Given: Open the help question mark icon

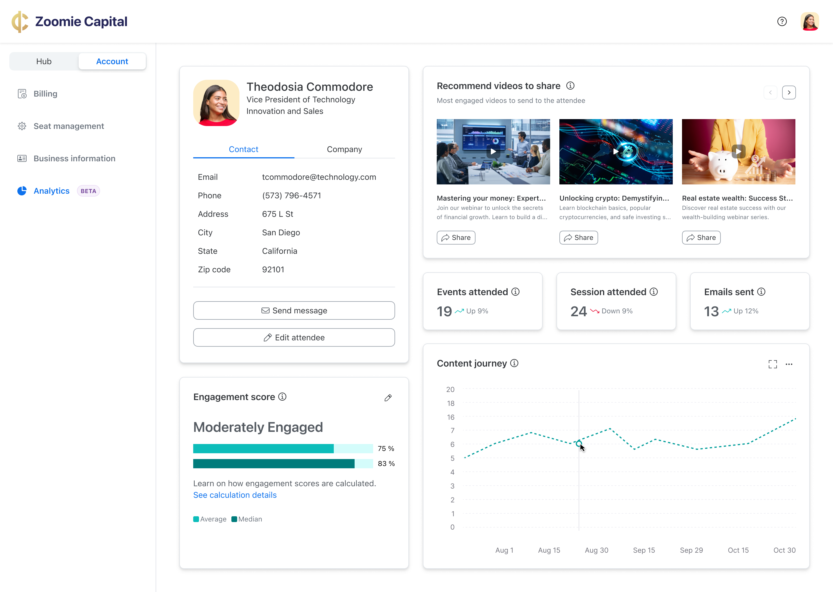Looking at the screenshot, I should click(782, 21).
